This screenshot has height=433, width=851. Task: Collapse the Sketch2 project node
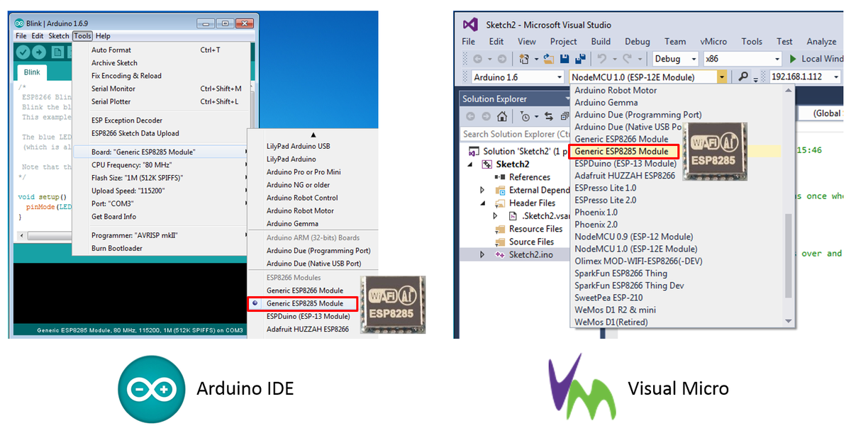[472, 164]
